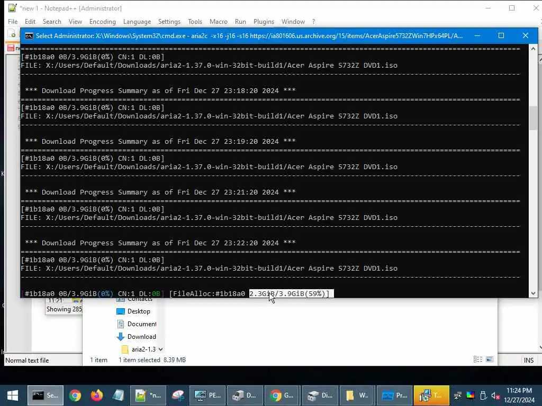Select Desktop in Explorer navigation pane

(139, 311)
